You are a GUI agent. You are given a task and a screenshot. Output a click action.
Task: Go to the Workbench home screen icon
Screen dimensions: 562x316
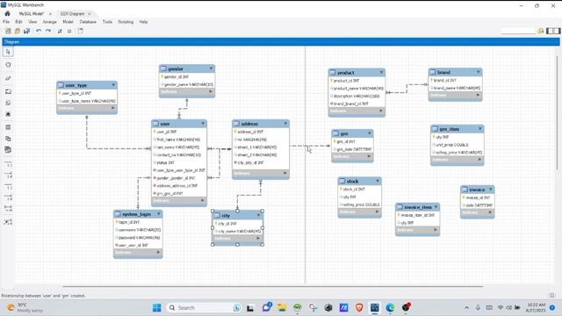(x=7, y=14)
